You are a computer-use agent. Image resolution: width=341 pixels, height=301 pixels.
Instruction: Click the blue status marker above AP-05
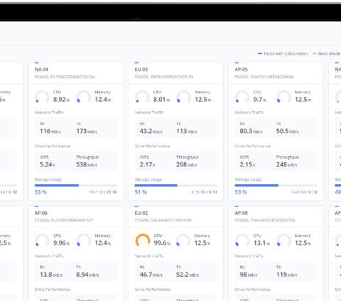[x=237, y=63]
